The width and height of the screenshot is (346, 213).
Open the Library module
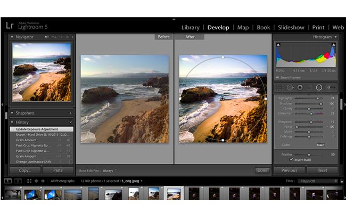pyautogui.click(x=191, y=27)
